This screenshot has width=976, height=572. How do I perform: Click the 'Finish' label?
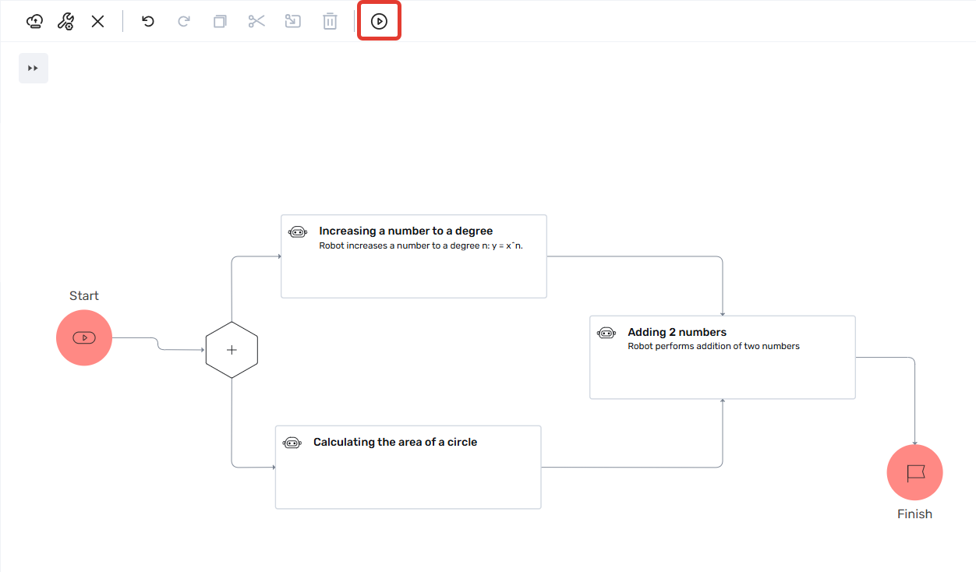(x=914, y=514)
